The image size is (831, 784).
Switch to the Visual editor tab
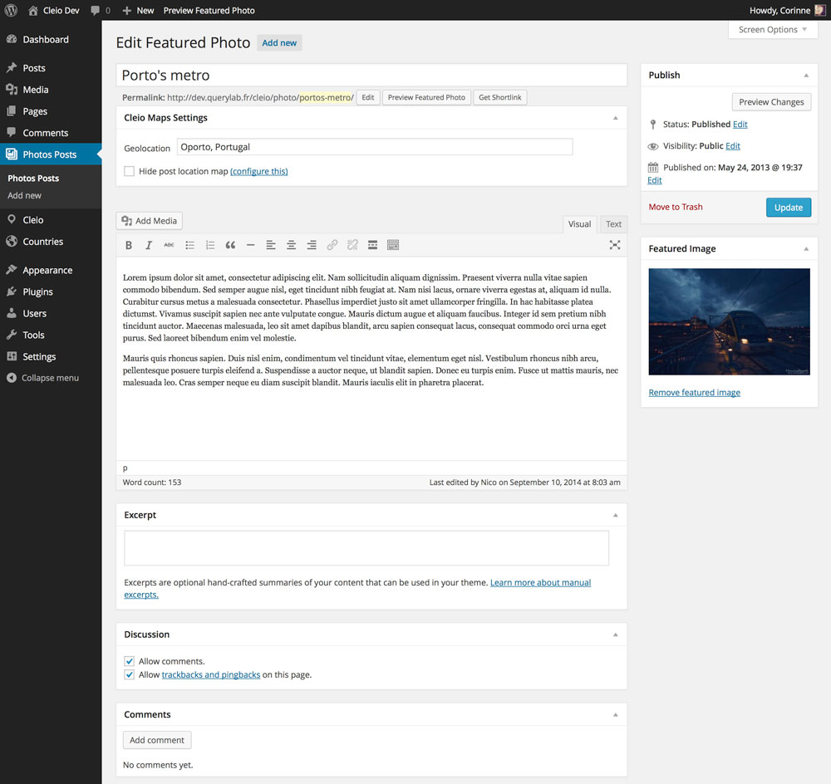click(579, 224)
